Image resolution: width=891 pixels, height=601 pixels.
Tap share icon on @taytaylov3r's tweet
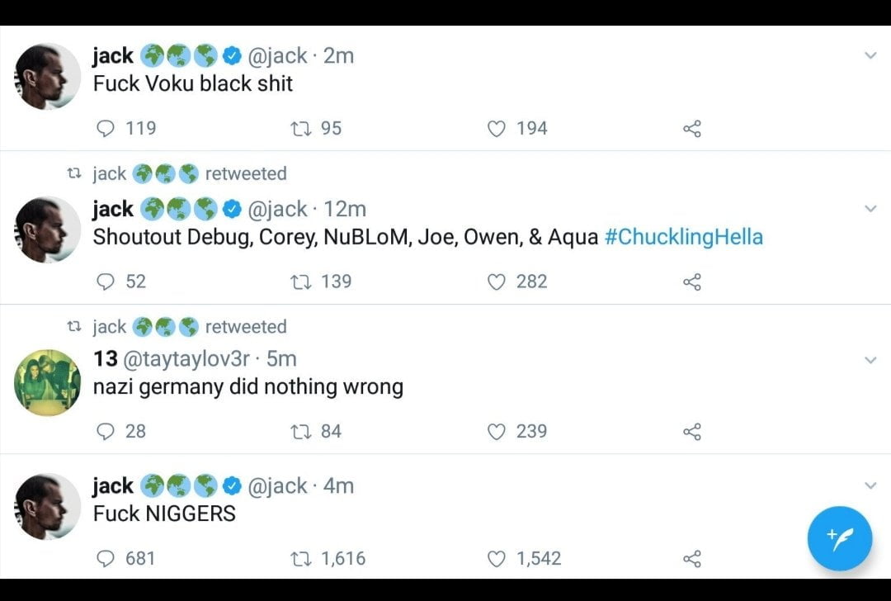click(x=692, y=432)
